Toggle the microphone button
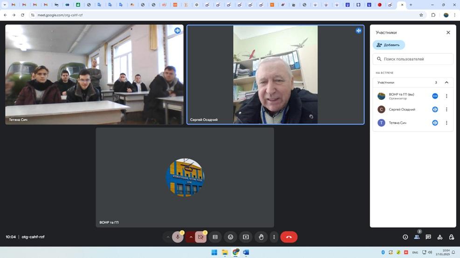 pos(178,237)
